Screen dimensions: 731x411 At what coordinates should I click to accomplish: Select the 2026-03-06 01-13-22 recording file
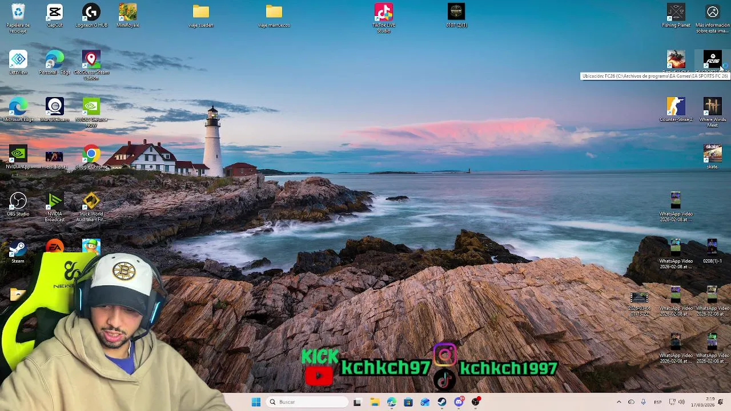[x=639, y=304]
